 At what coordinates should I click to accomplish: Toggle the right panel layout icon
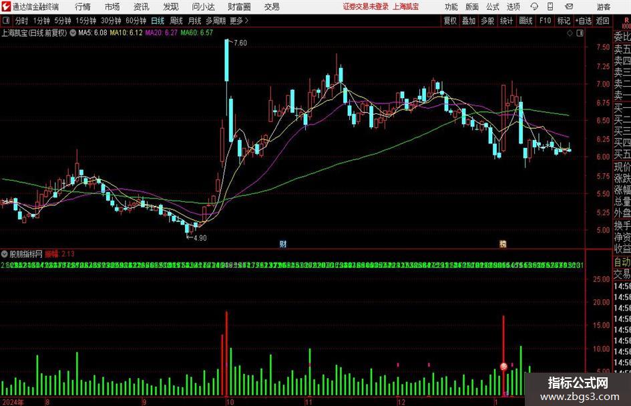pos(580,33)
